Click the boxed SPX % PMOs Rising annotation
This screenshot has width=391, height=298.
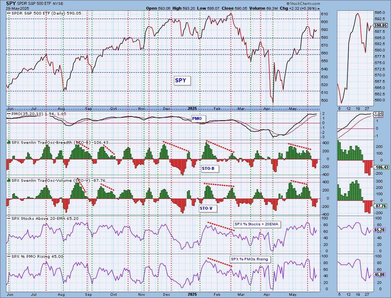(x=249, y=259)
